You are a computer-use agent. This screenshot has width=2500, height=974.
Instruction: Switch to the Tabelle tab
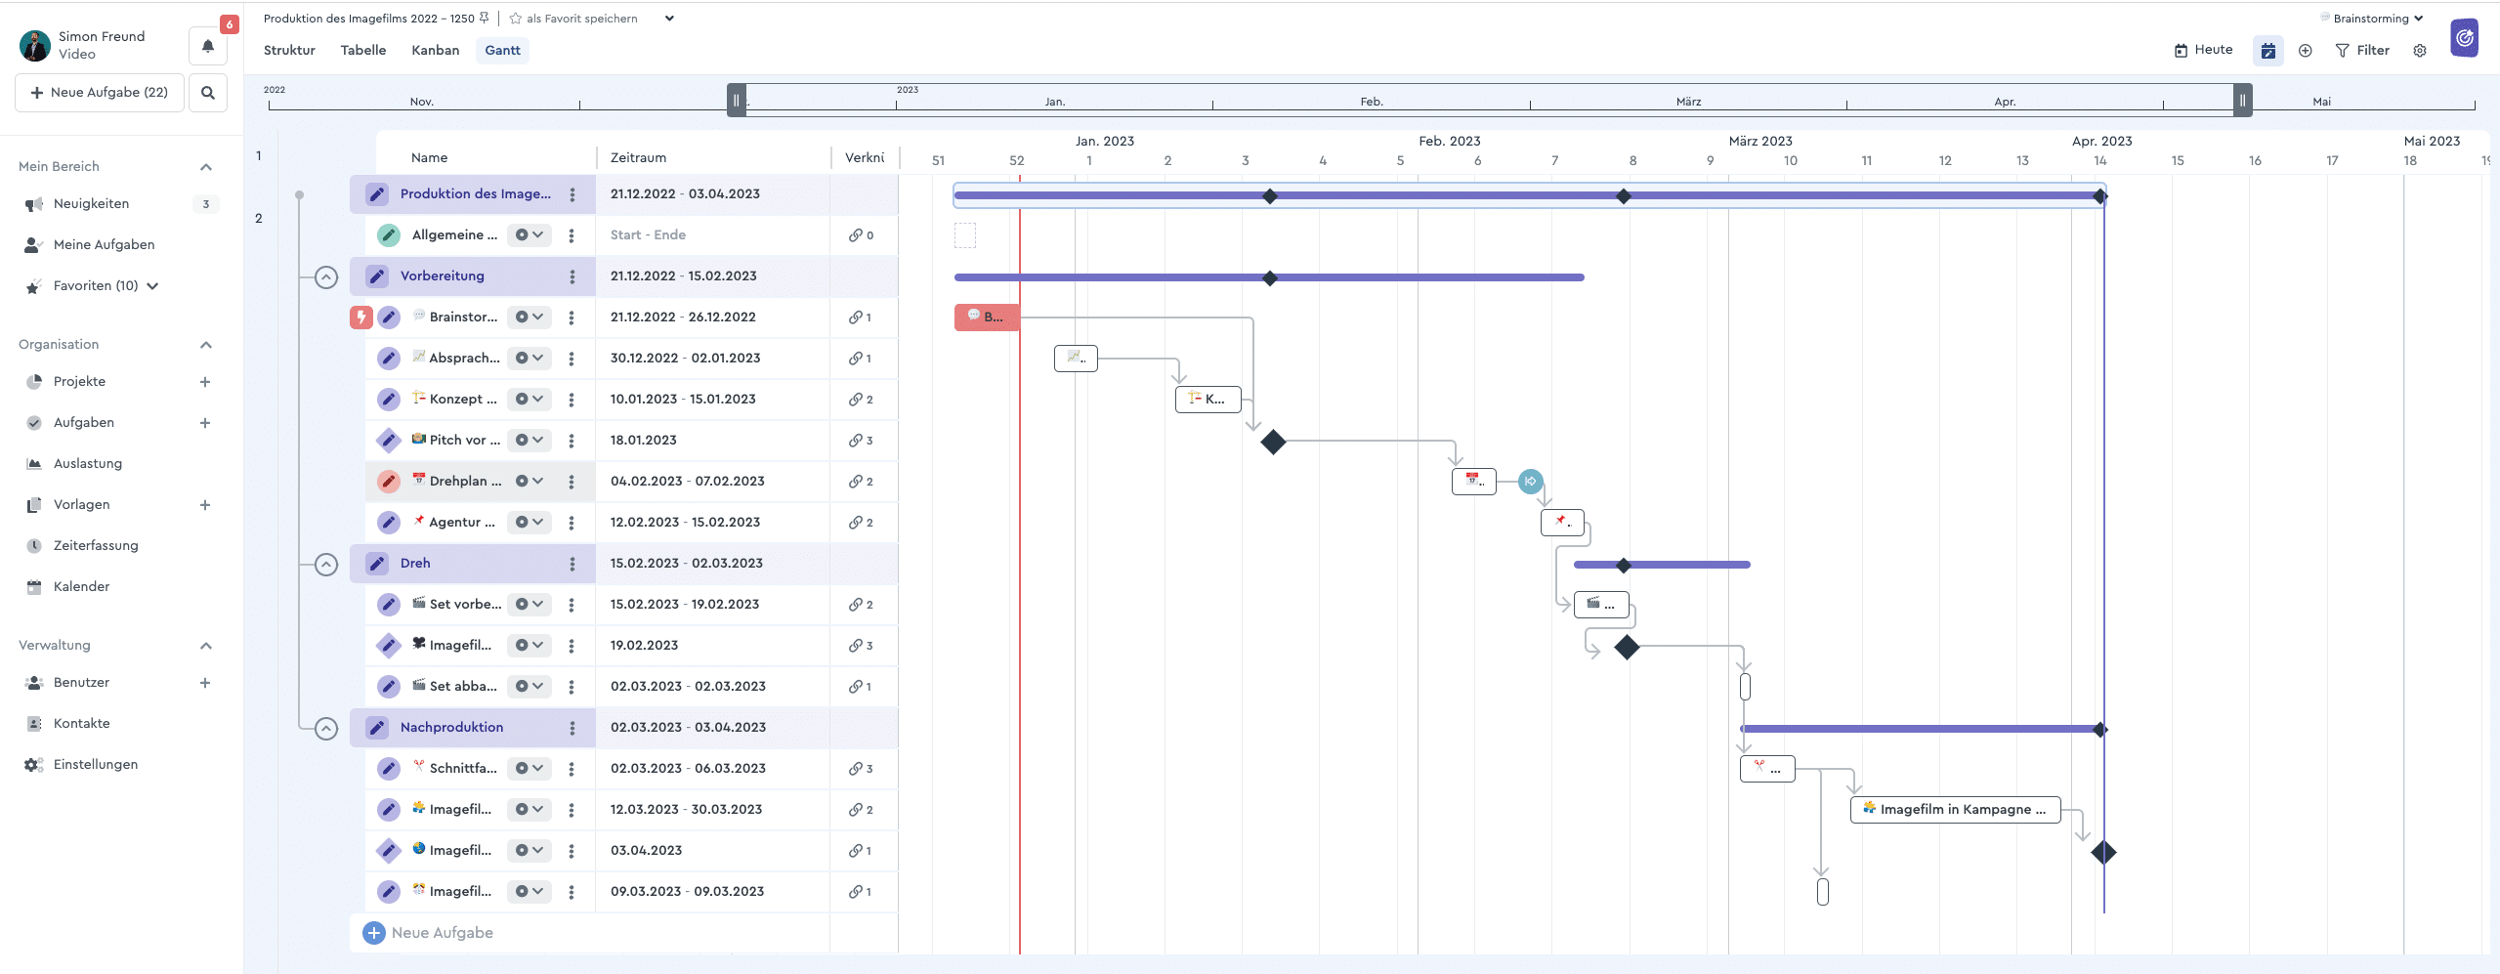click(x=363, y=51)
